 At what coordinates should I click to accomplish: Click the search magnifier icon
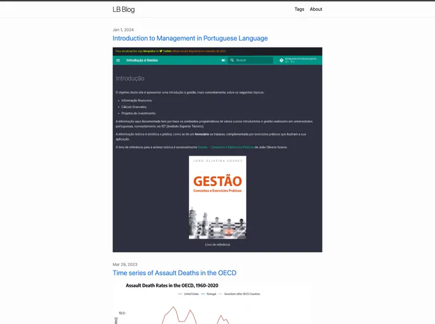(232, 60)
